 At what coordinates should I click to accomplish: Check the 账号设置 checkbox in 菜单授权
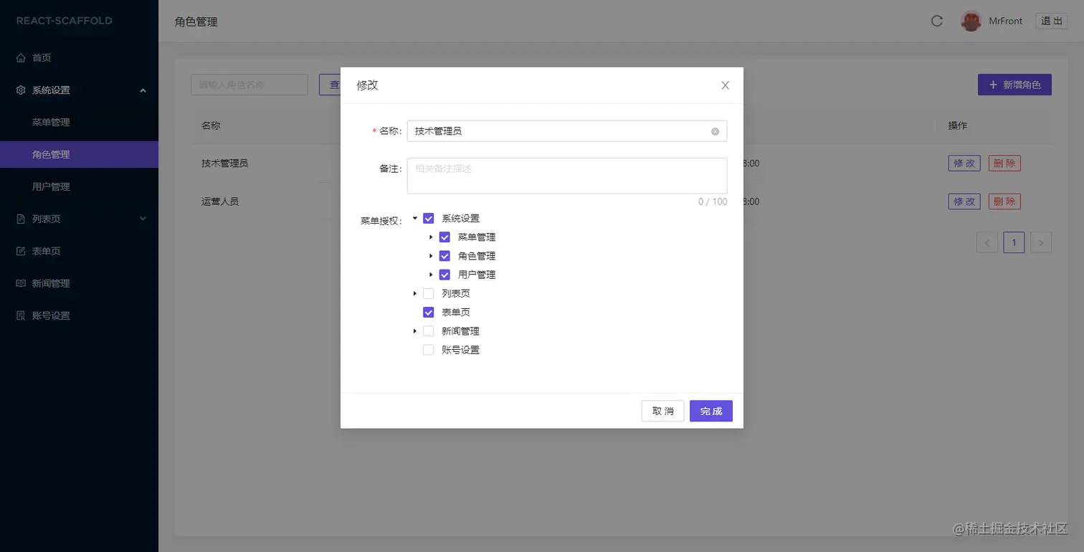427,349
